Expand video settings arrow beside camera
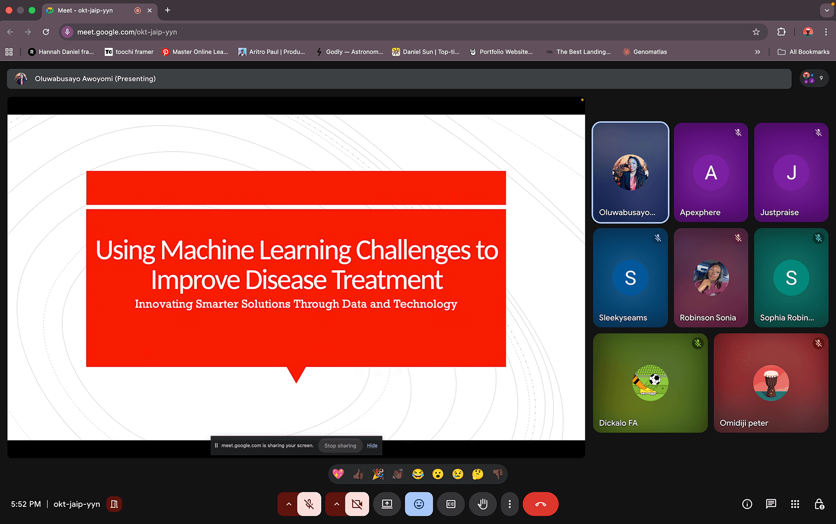The image size is (836, 524). click(336, 504)
